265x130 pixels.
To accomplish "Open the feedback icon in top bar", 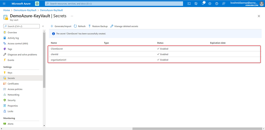I will 224,4.
